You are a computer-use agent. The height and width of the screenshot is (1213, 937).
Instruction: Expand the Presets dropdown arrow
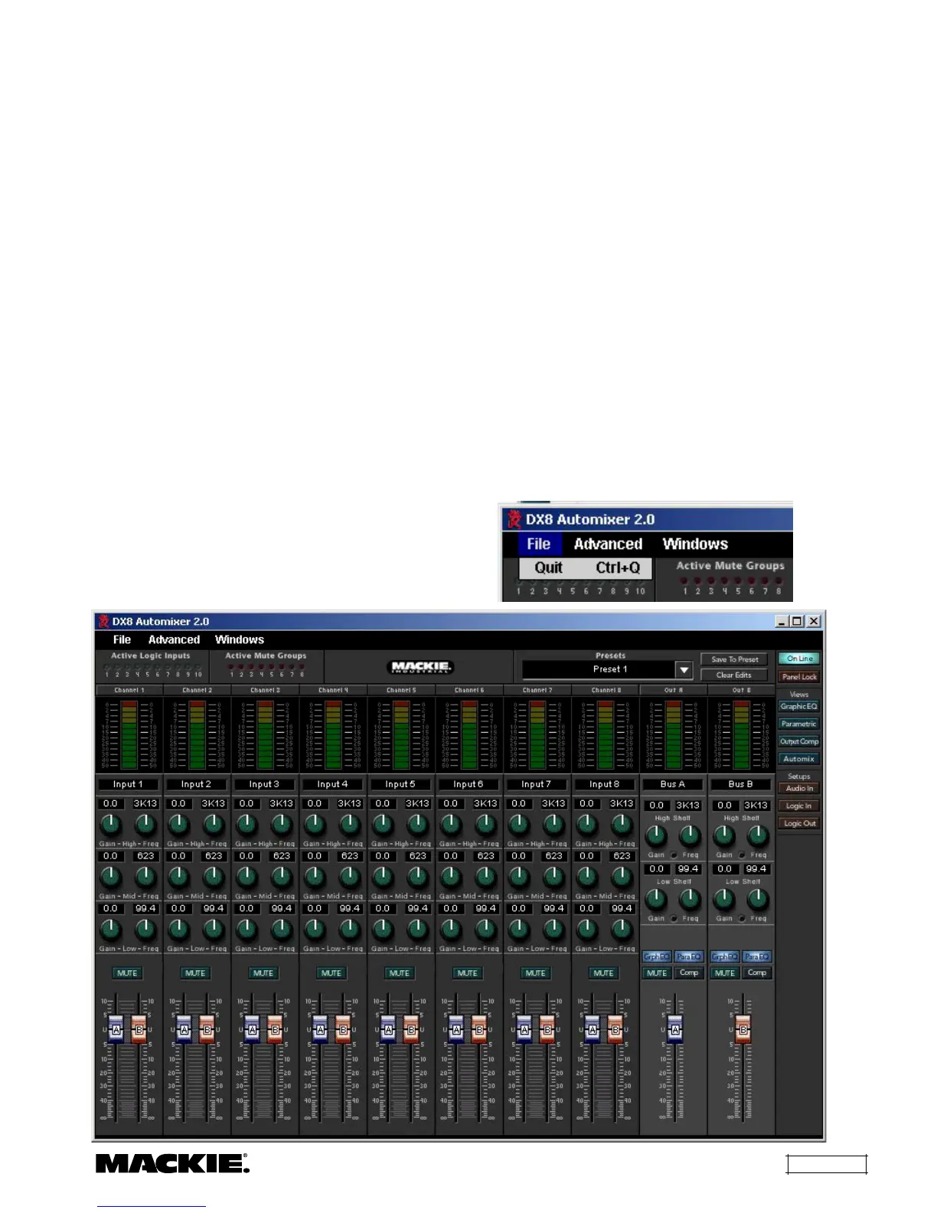pyautogui.click(x=684, y=669)
